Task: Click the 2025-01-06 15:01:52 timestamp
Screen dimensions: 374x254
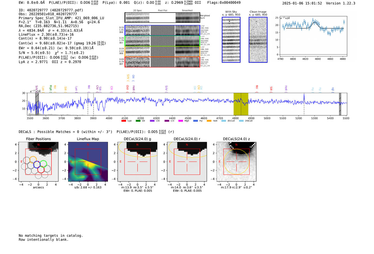Action: click(302, 3)
